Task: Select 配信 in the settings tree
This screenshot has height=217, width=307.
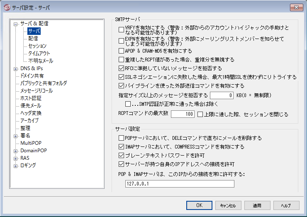Action: pyautogui.click(x=33, y=39)
